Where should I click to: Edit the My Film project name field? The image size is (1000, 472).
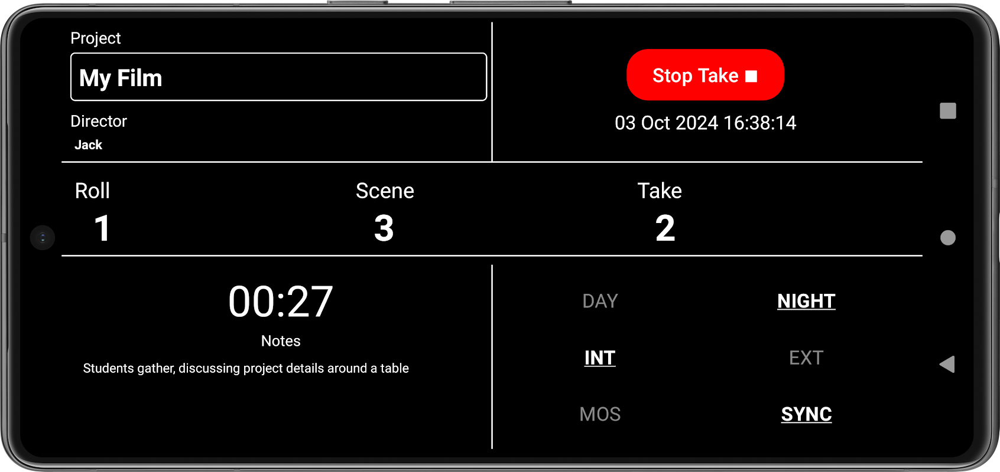278,77
